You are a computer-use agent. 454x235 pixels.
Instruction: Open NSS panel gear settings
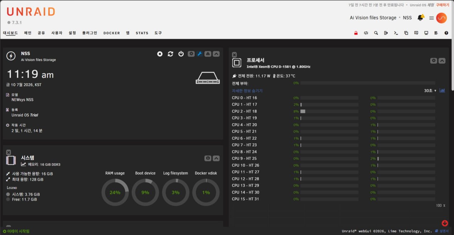[x=191, y=54]
